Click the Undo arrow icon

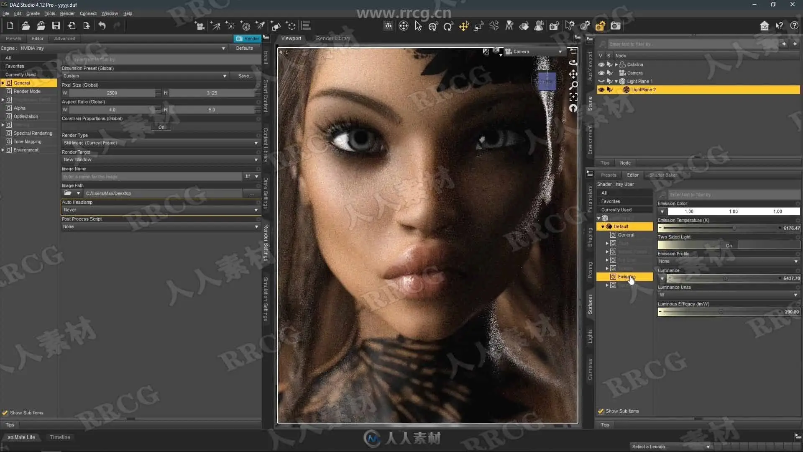pyautogui.click(x=102, y=26)
